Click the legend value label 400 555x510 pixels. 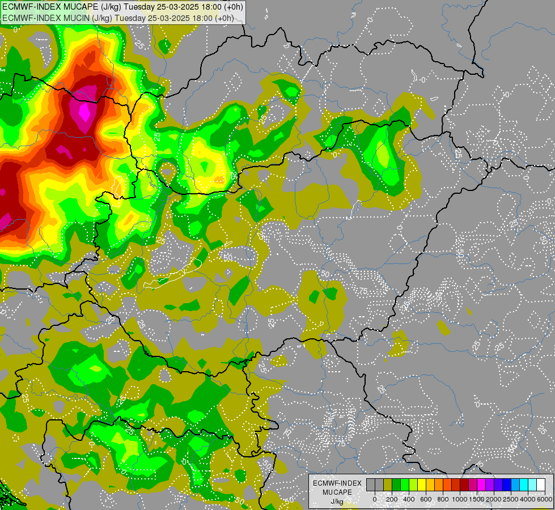(x=409, y=499)
